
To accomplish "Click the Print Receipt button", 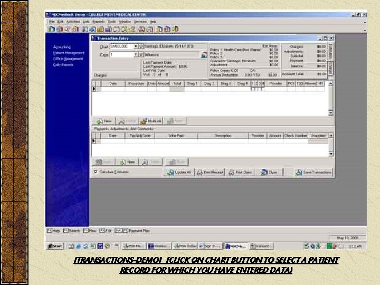I will pos(210,172).
